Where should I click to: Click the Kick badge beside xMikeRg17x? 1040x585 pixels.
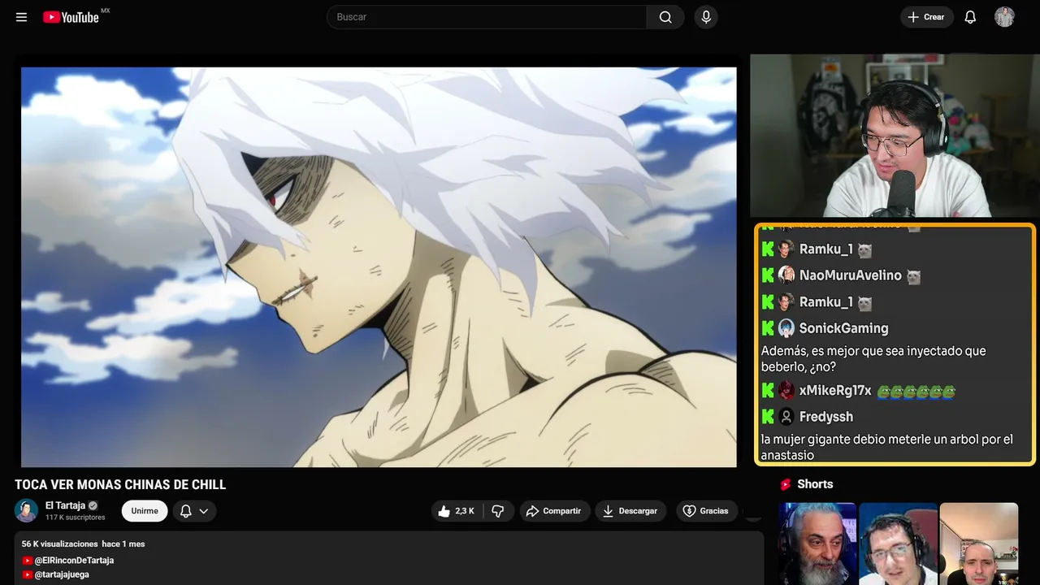[768, 391]
